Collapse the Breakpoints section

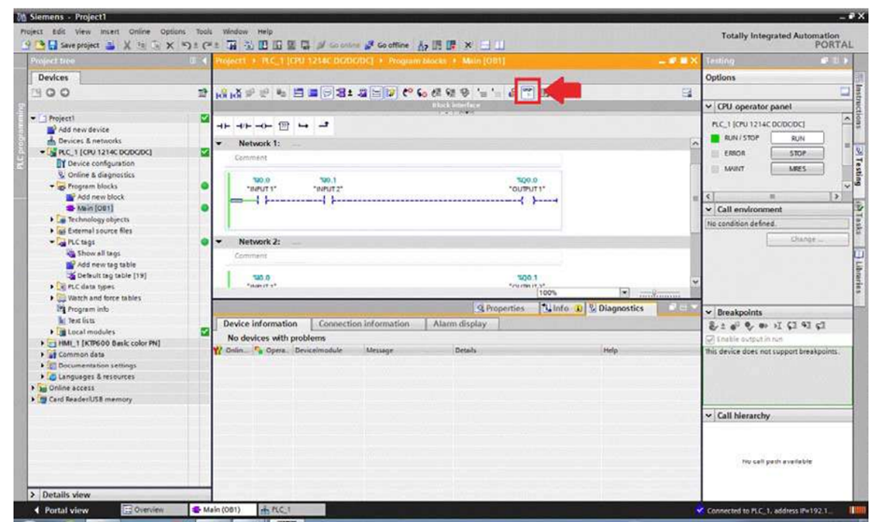point(708,312)
